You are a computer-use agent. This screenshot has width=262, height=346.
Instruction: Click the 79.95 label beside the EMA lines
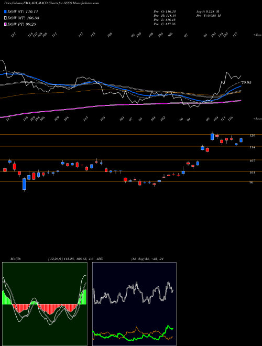pos(246,83)
